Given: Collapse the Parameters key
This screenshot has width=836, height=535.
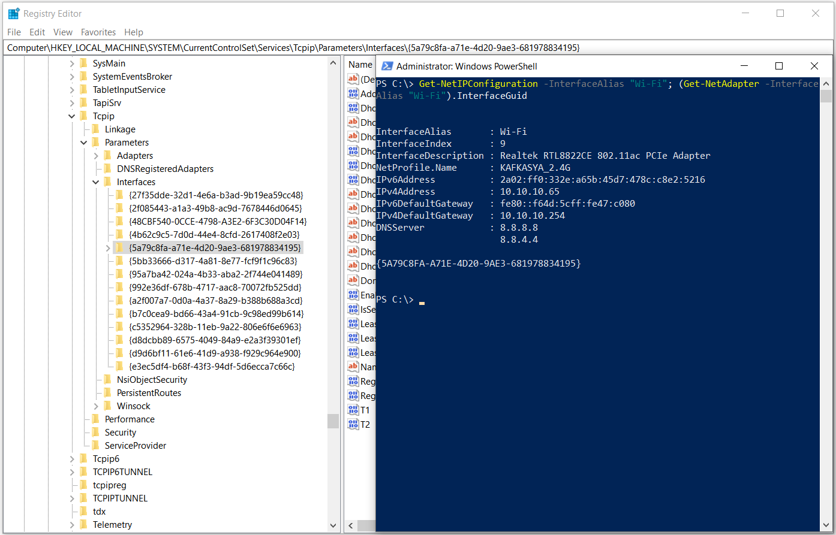Looking at the screenshot, I should [84, 143].
